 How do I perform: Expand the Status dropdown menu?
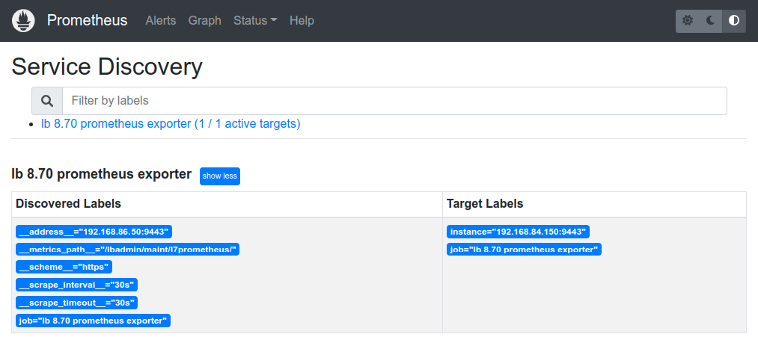coord(255,21)
